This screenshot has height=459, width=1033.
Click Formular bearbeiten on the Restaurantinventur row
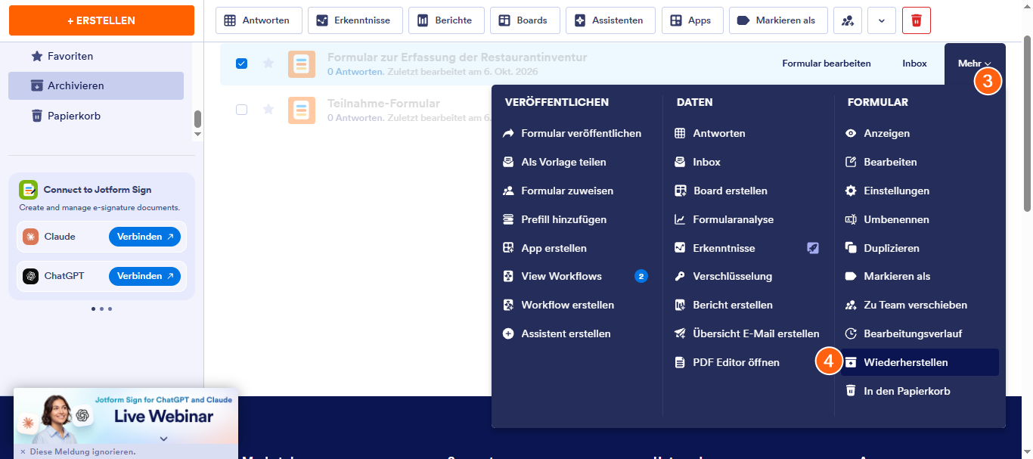827,64
